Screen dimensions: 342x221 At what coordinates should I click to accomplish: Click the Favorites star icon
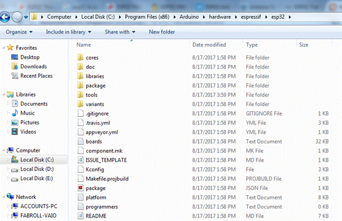click(10, 47)
